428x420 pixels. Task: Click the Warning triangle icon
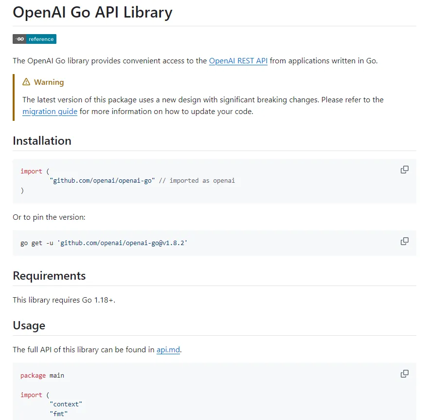[26, 82]
